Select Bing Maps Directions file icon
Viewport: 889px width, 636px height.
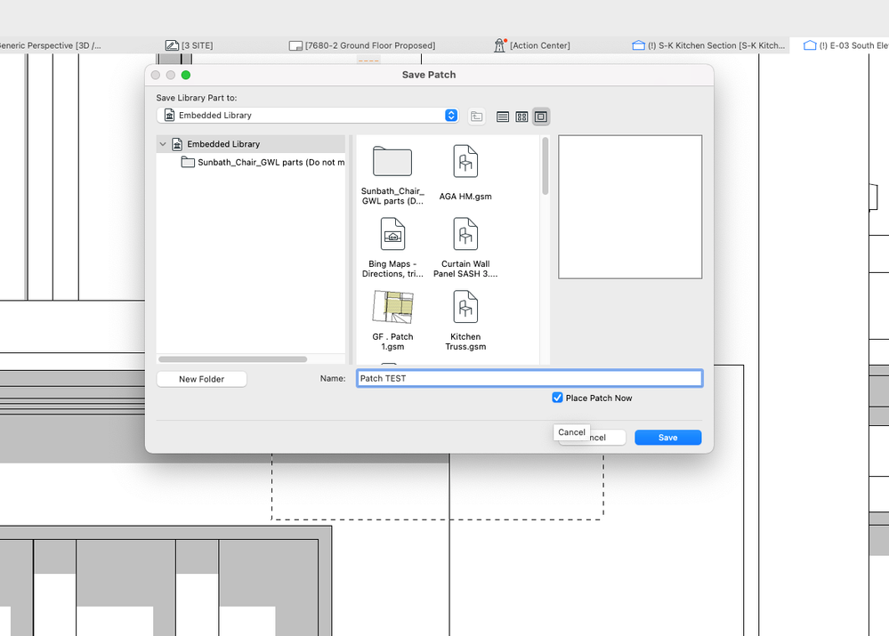click(x=392, y=234)
